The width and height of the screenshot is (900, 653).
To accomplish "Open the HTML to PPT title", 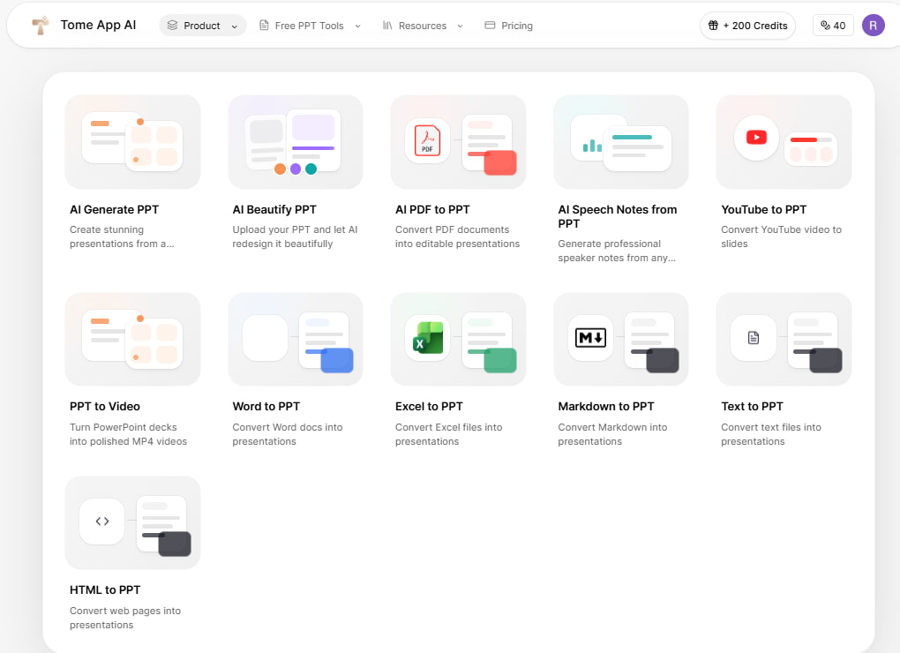I will coord(105,589).
